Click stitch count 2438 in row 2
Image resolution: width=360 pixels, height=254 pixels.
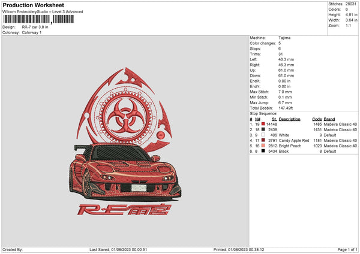tap(273, 130)
